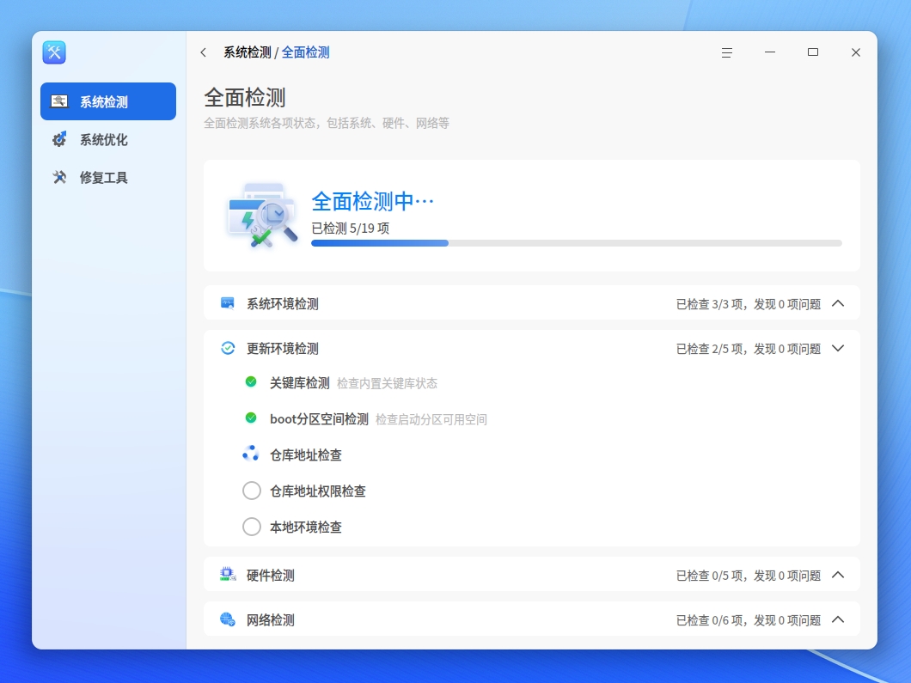The image size is (911, 683).
Task: Click the toolbox app logo icon
Action: point(54,52)
